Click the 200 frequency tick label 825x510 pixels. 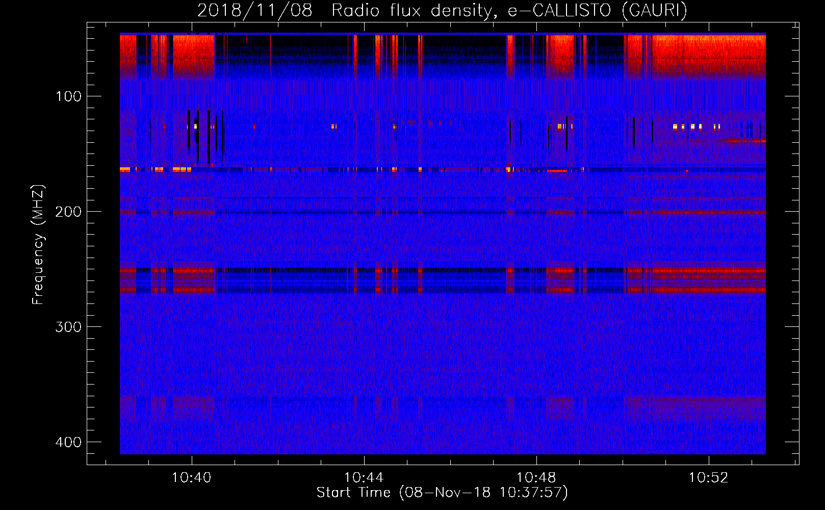point(68,212)
